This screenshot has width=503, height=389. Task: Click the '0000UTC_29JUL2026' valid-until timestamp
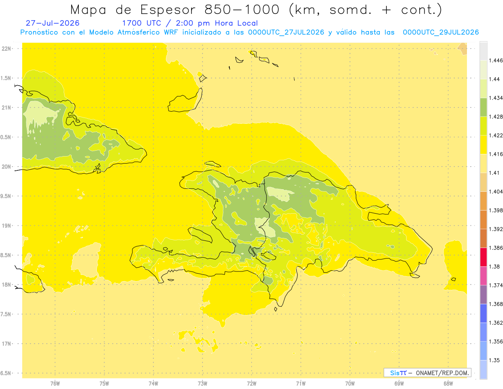(x=441, y=32)
